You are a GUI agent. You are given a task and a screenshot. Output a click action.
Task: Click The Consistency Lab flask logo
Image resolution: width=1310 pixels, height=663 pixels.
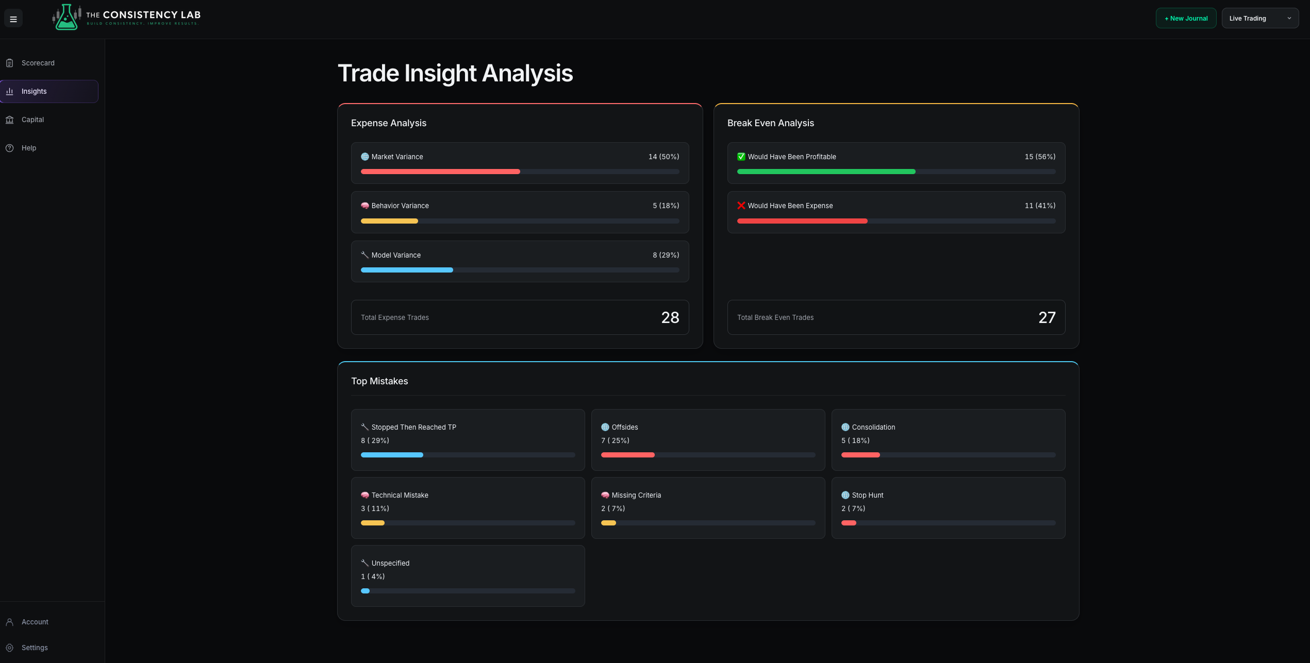tap(67, 17)
